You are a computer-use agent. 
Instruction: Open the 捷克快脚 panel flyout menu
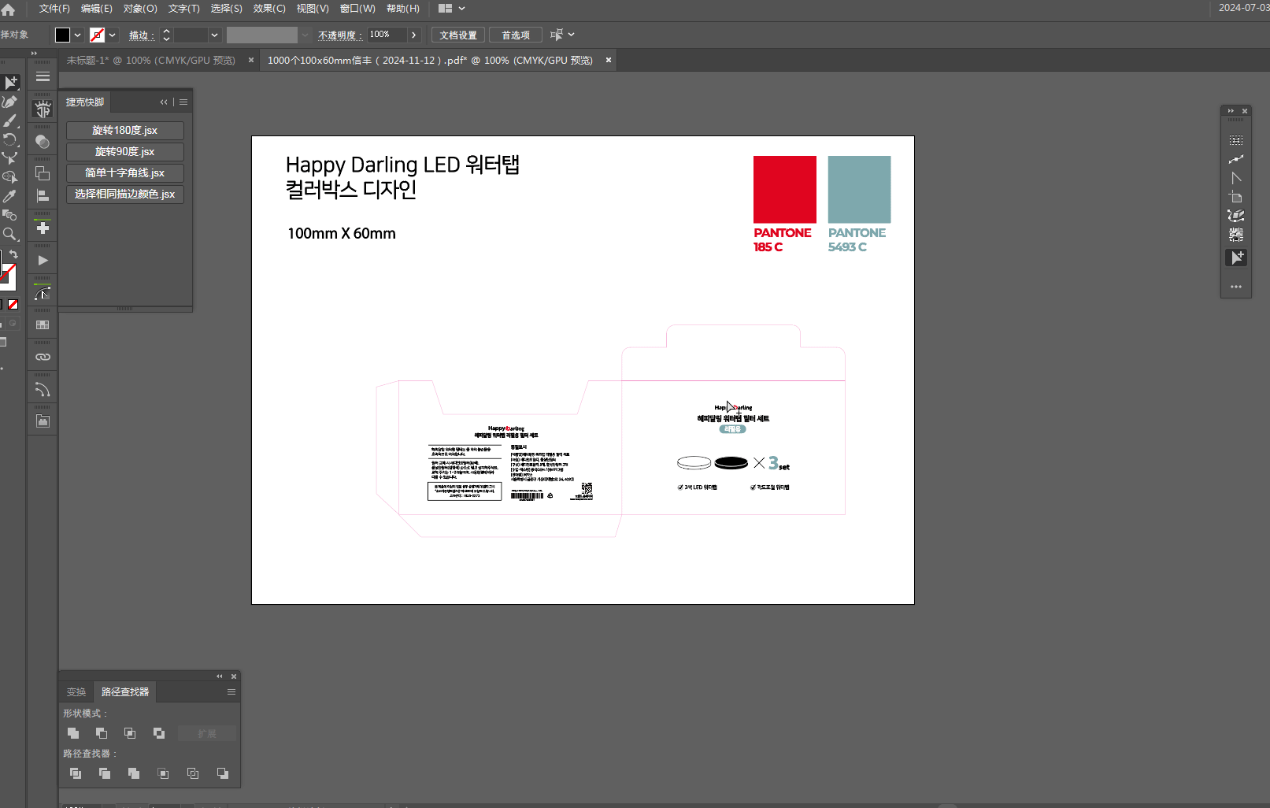click(x=183, y=102)
